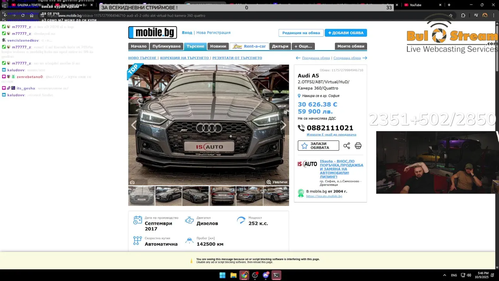Click the production date calendar icon

coord(138,220)
